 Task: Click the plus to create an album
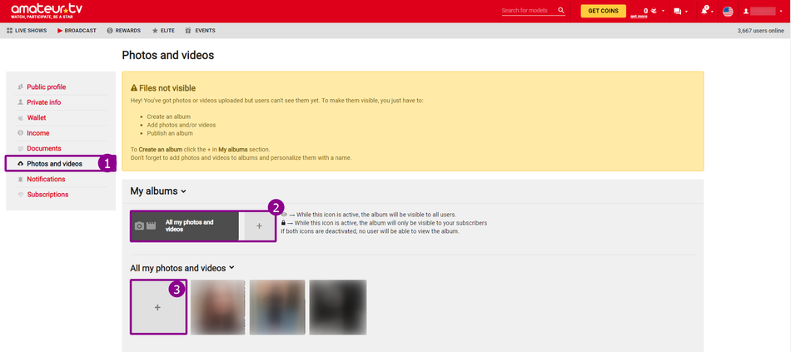click(259, 226)
